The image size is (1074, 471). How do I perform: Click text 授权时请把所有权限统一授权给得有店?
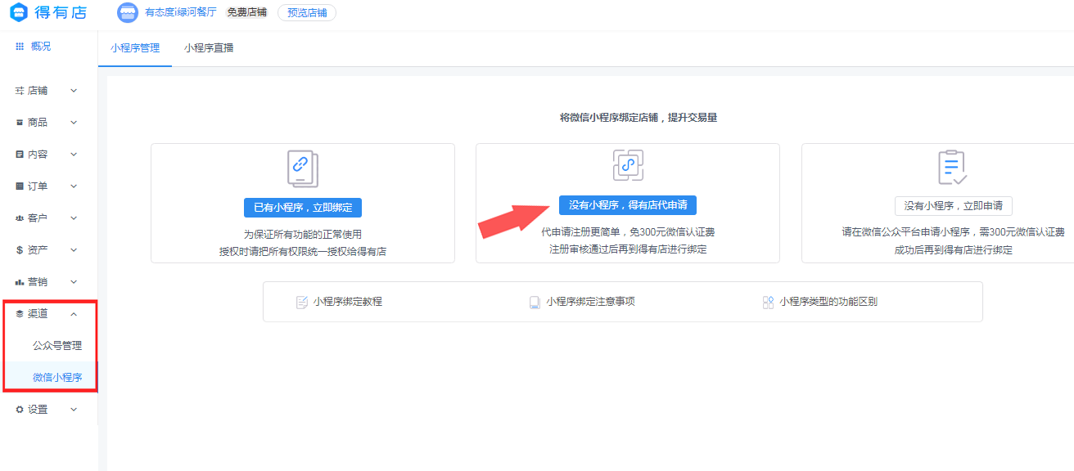coord(303,252)
